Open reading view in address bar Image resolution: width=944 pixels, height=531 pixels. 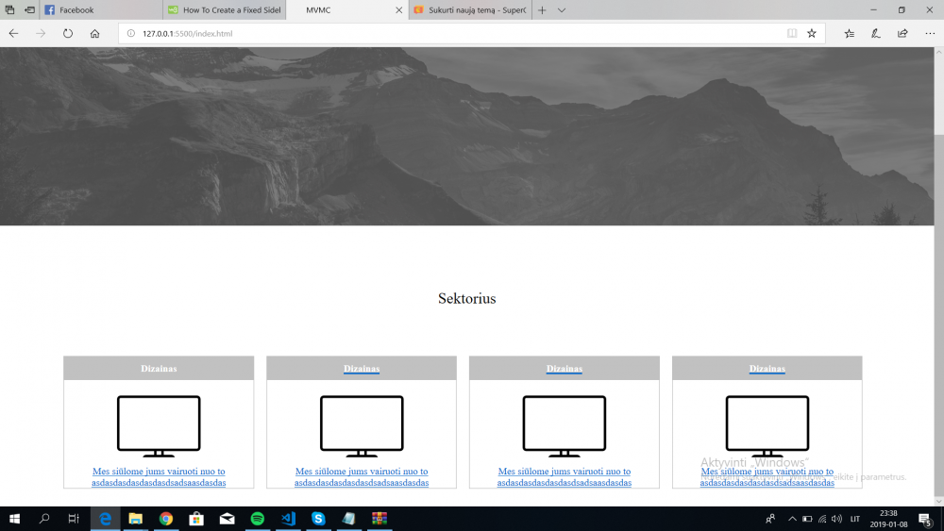[792, 34]
